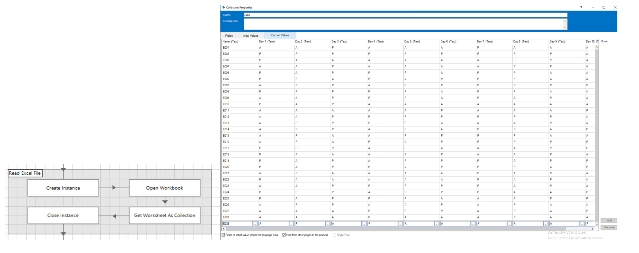Image resolution: width=639 pixels, height=253 pixels.
Task: Open the ellipsis editor for E029 Day 6
Action: click(473, 224)
